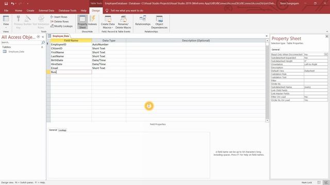Image resolution: width=330 pixels, height=185 pixels.
Task: Click the Test Validation Rules icon
Action: [x=41, y=19]
